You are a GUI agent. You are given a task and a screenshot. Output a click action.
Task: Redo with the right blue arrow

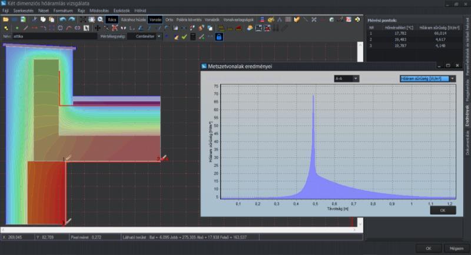click(x=71, y=19)
